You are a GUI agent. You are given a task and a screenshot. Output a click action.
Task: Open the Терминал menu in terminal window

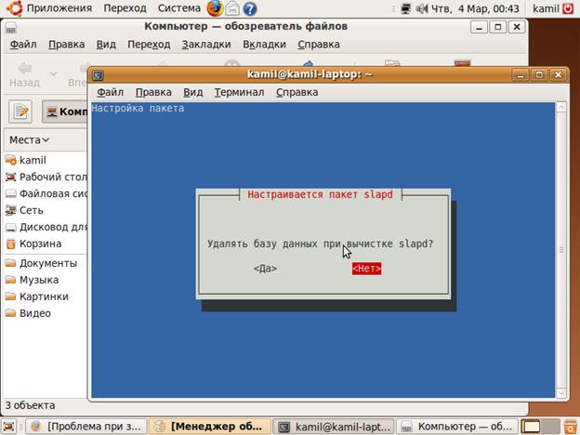click(x=239, y=92)
